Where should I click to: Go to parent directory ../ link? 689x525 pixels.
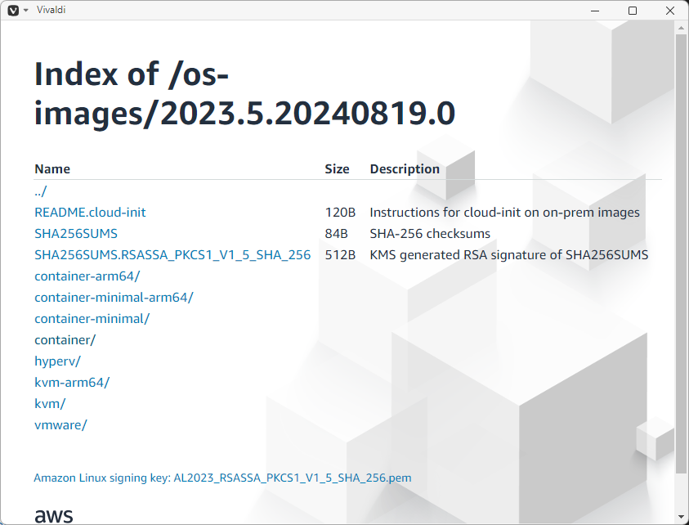(x=41, y=191)
